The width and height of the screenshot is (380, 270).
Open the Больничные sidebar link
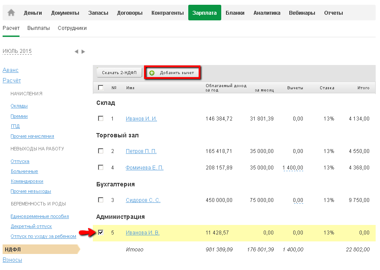pyautogui.click(x=24, y=171)
